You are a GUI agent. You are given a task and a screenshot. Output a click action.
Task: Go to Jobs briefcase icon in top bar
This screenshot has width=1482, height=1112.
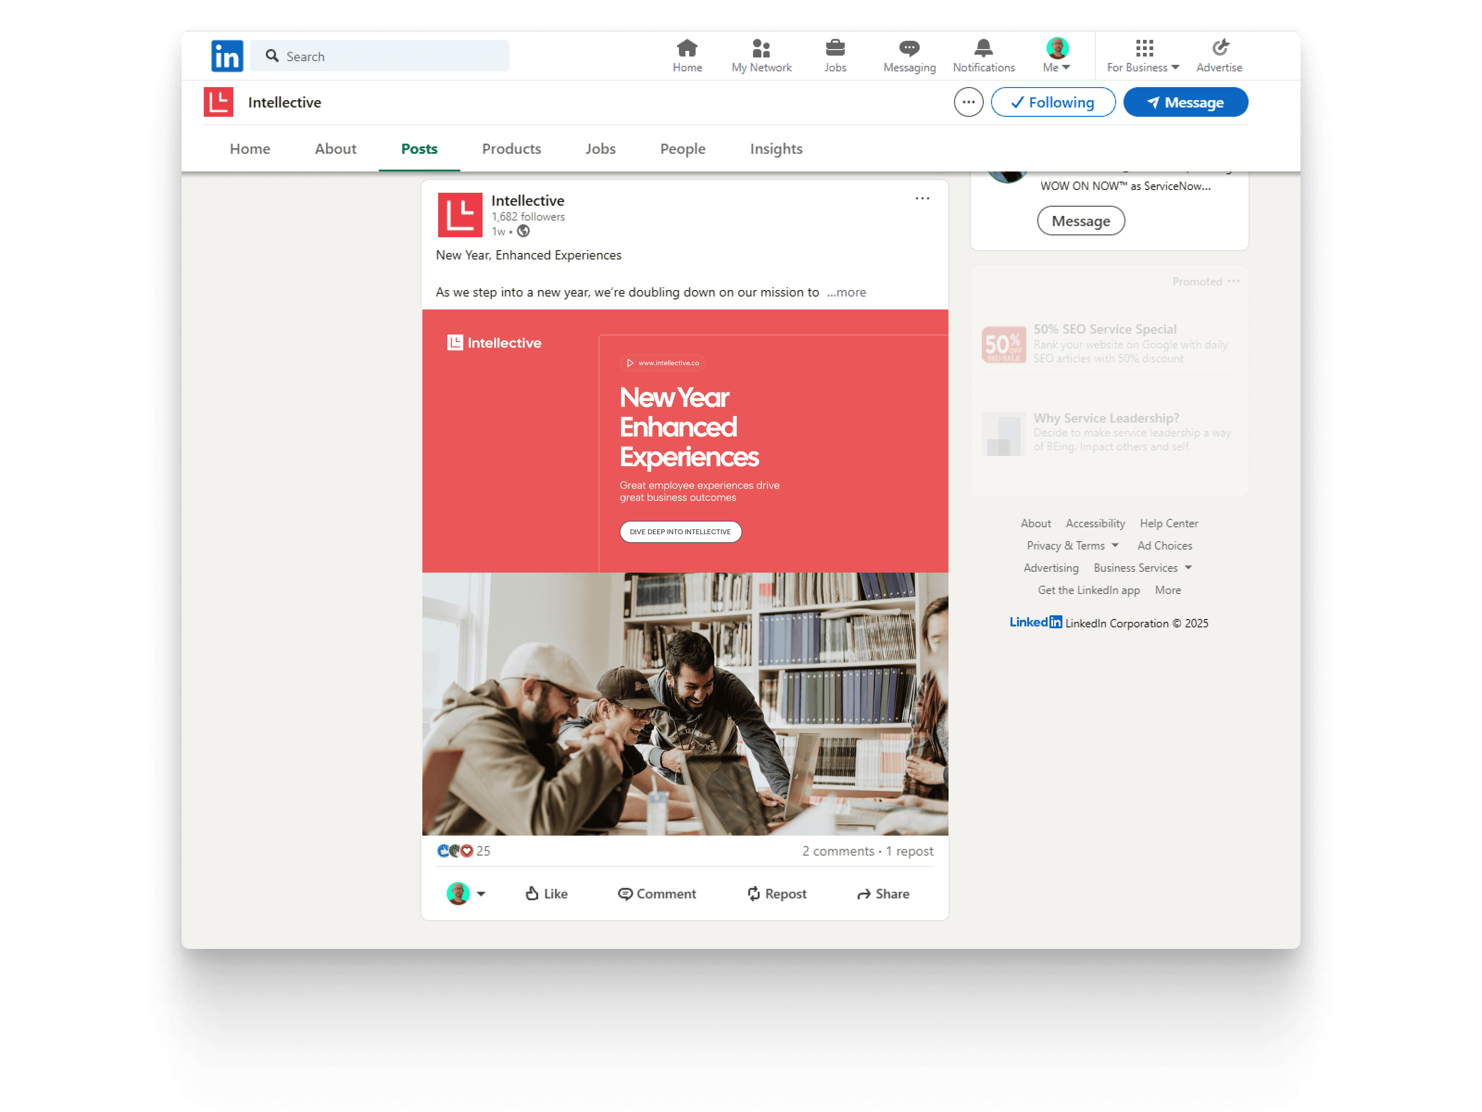835,48
